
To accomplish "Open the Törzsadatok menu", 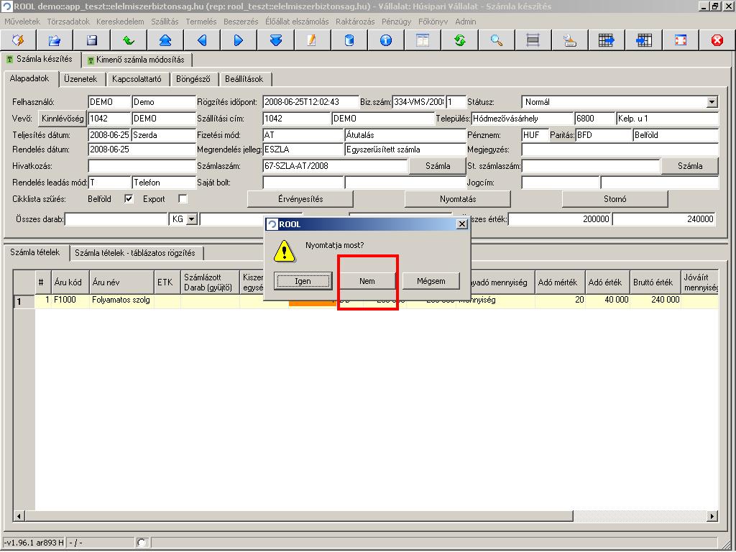I will 68,22.
